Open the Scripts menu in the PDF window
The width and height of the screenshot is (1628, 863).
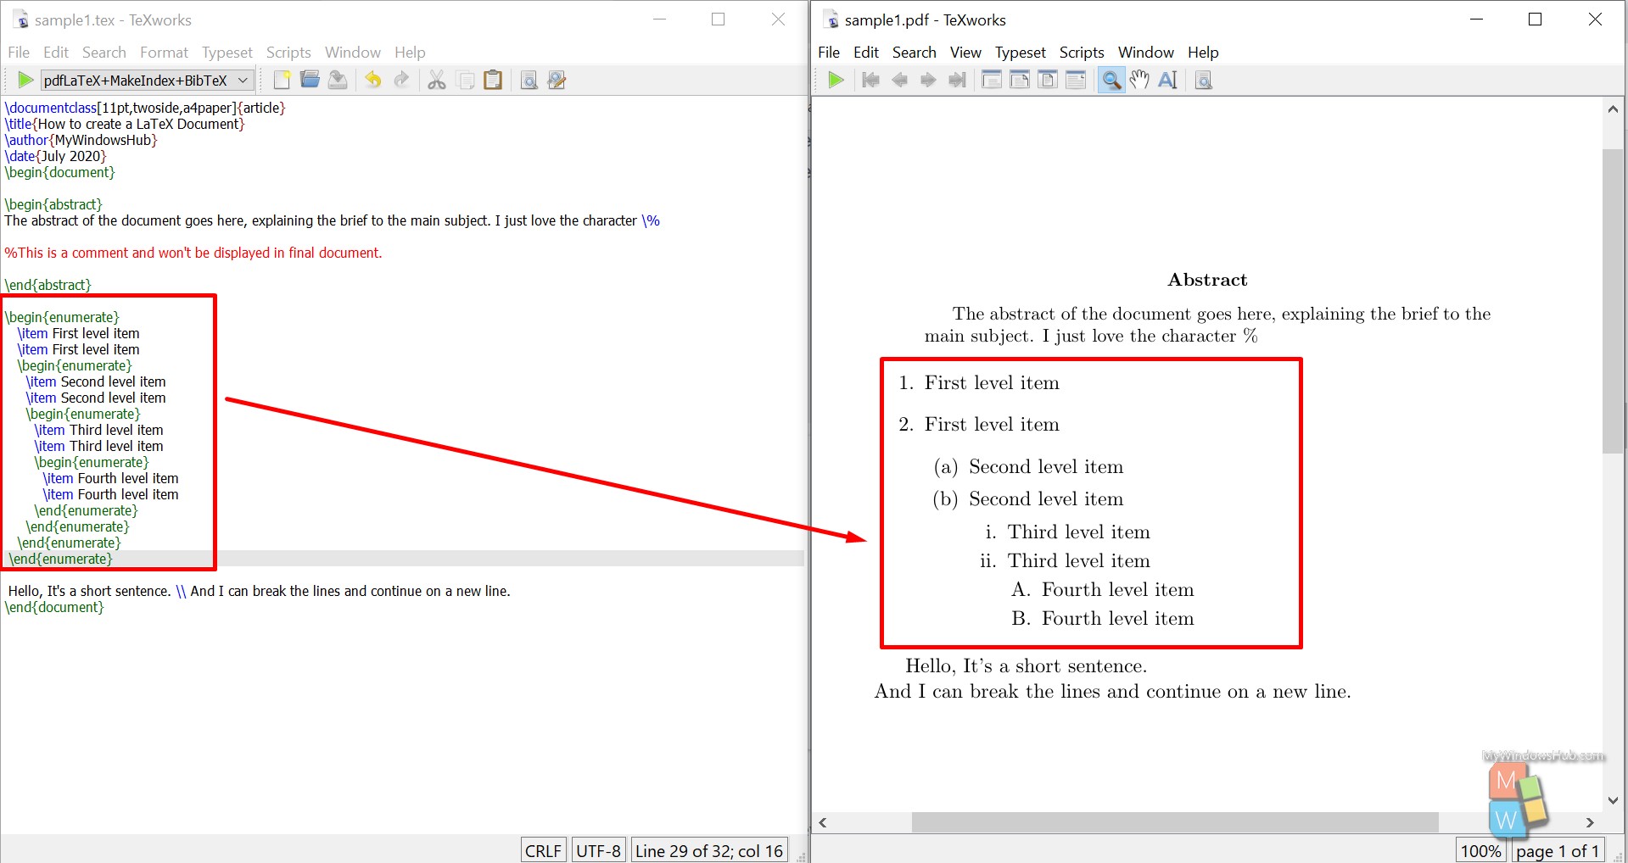pos(1081,52)
